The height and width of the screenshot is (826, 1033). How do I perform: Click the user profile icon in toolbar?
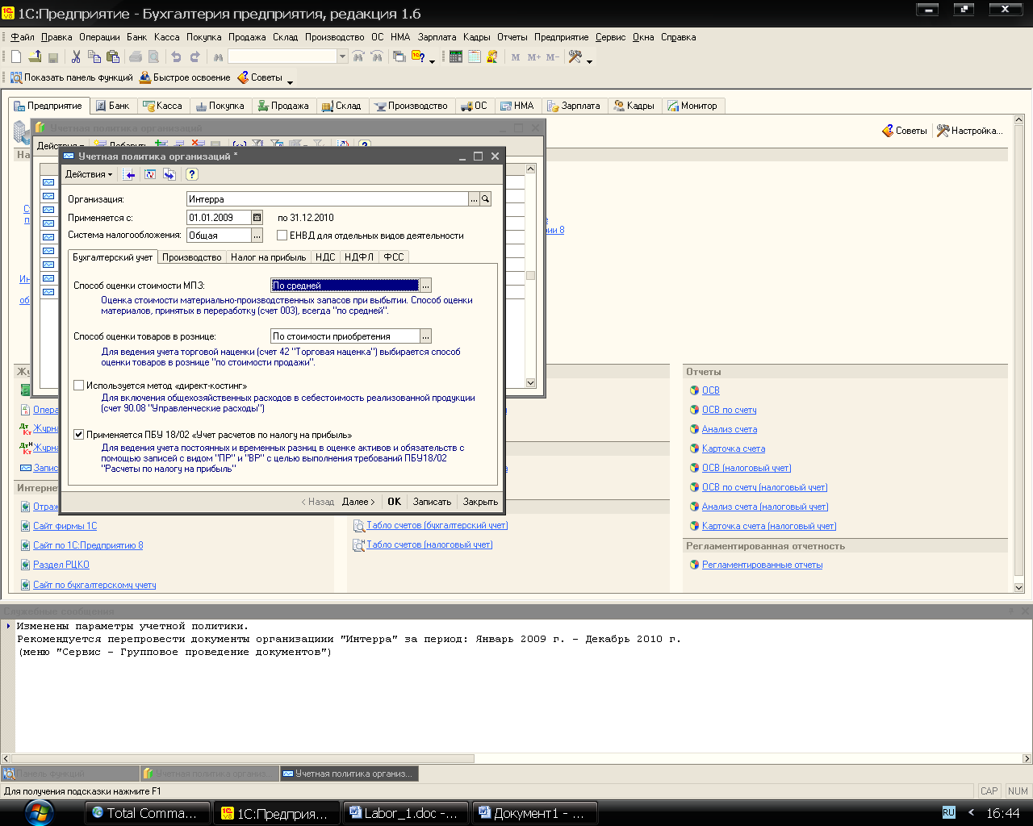[x=493, y=56]
